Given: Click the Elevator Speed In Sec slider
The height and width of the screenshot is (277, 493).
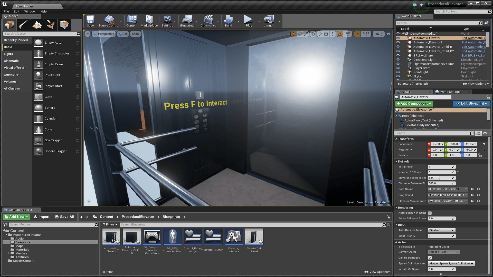Looking at the screenshot, I should point(441,178).
